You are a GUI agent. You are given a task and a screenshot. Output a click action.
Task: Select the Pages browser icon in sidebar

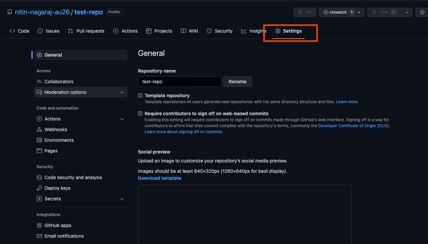pos(39,151)
